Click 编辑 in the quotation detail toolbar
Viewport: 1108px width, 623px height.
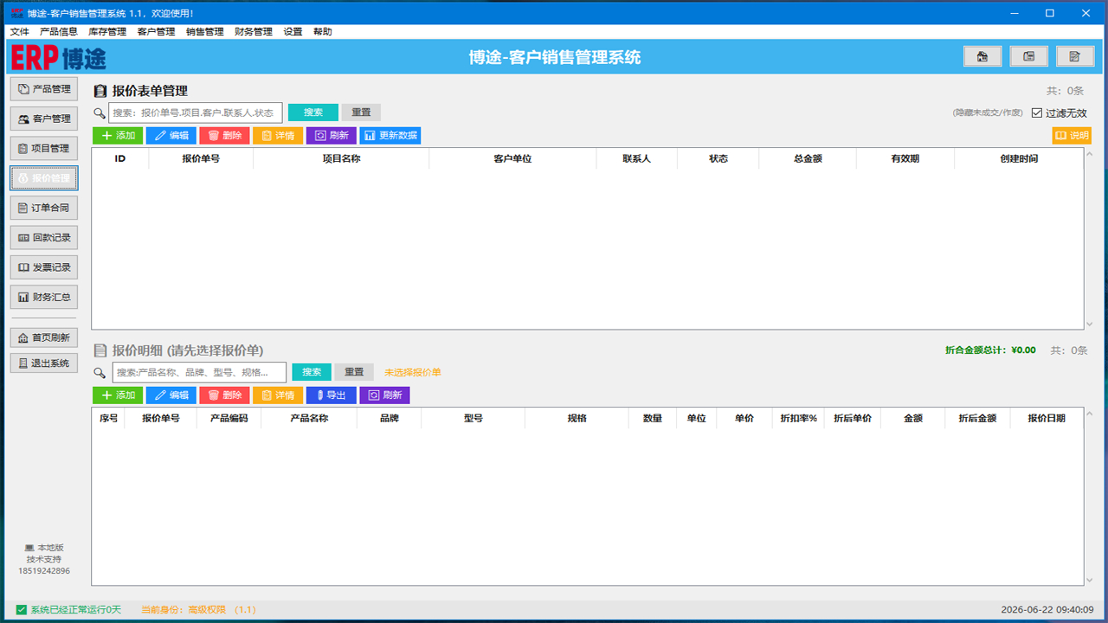coord(171,395)
